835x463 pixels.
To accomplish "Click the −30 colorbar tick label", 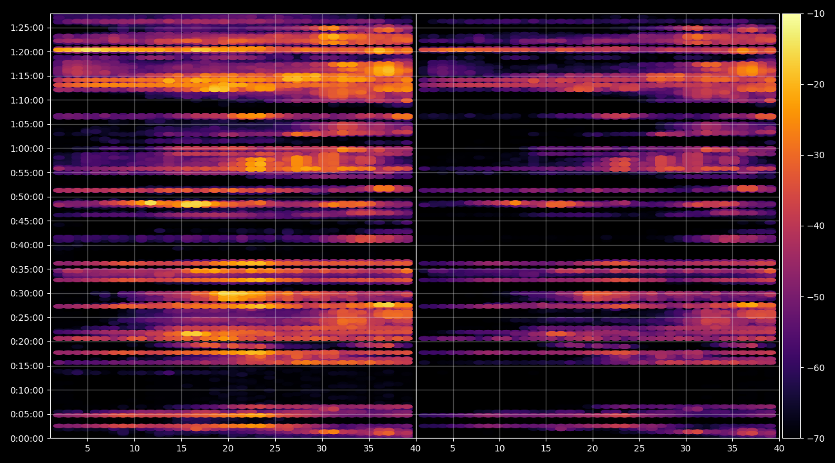I will (x=816, y=155).
